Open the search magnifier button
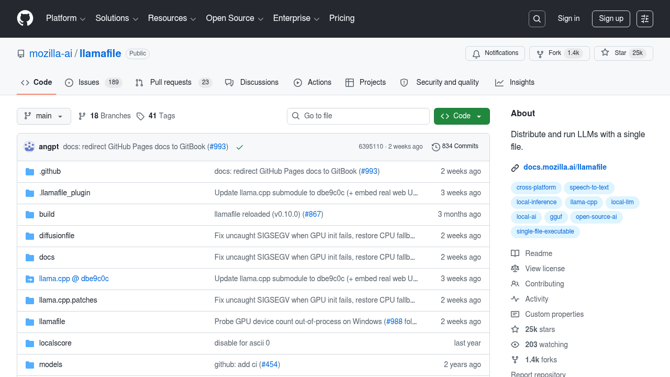Viewport: 670px width, 377px height. pos(537,19)
